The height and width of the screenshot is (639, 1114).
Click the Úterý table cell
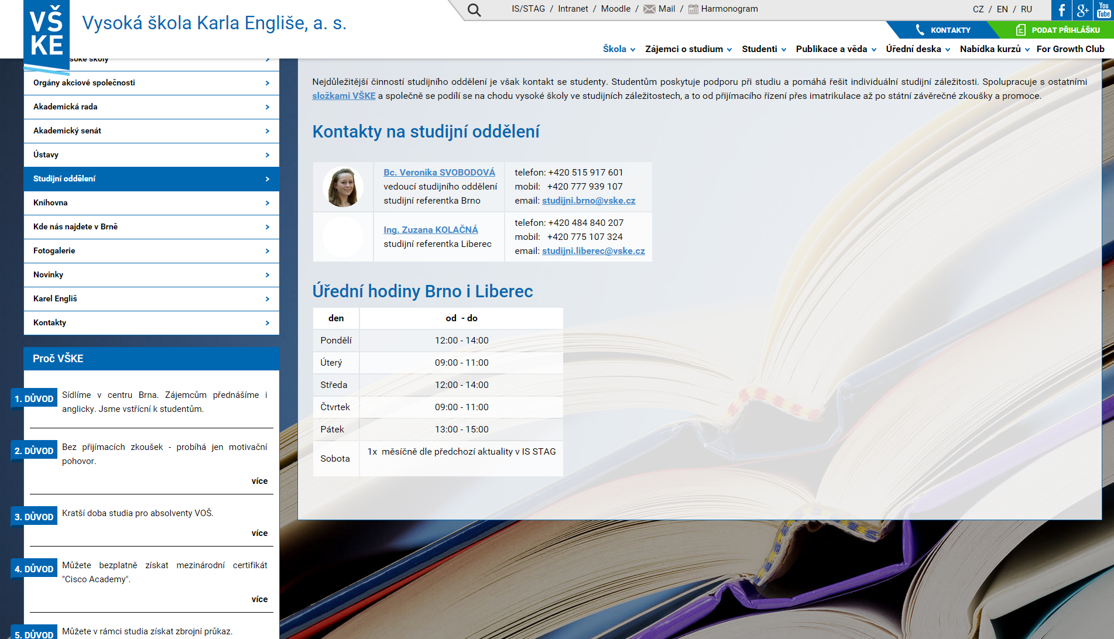point(336,363)
